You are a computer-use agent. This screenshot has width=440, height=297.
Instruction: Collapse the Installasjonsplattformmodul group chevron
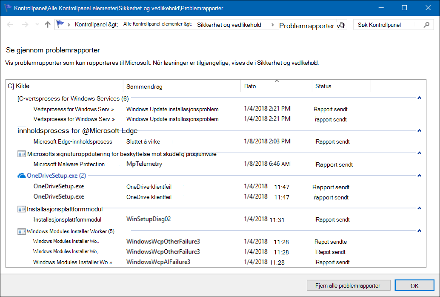pyautogui.click(x=420, y=208)
